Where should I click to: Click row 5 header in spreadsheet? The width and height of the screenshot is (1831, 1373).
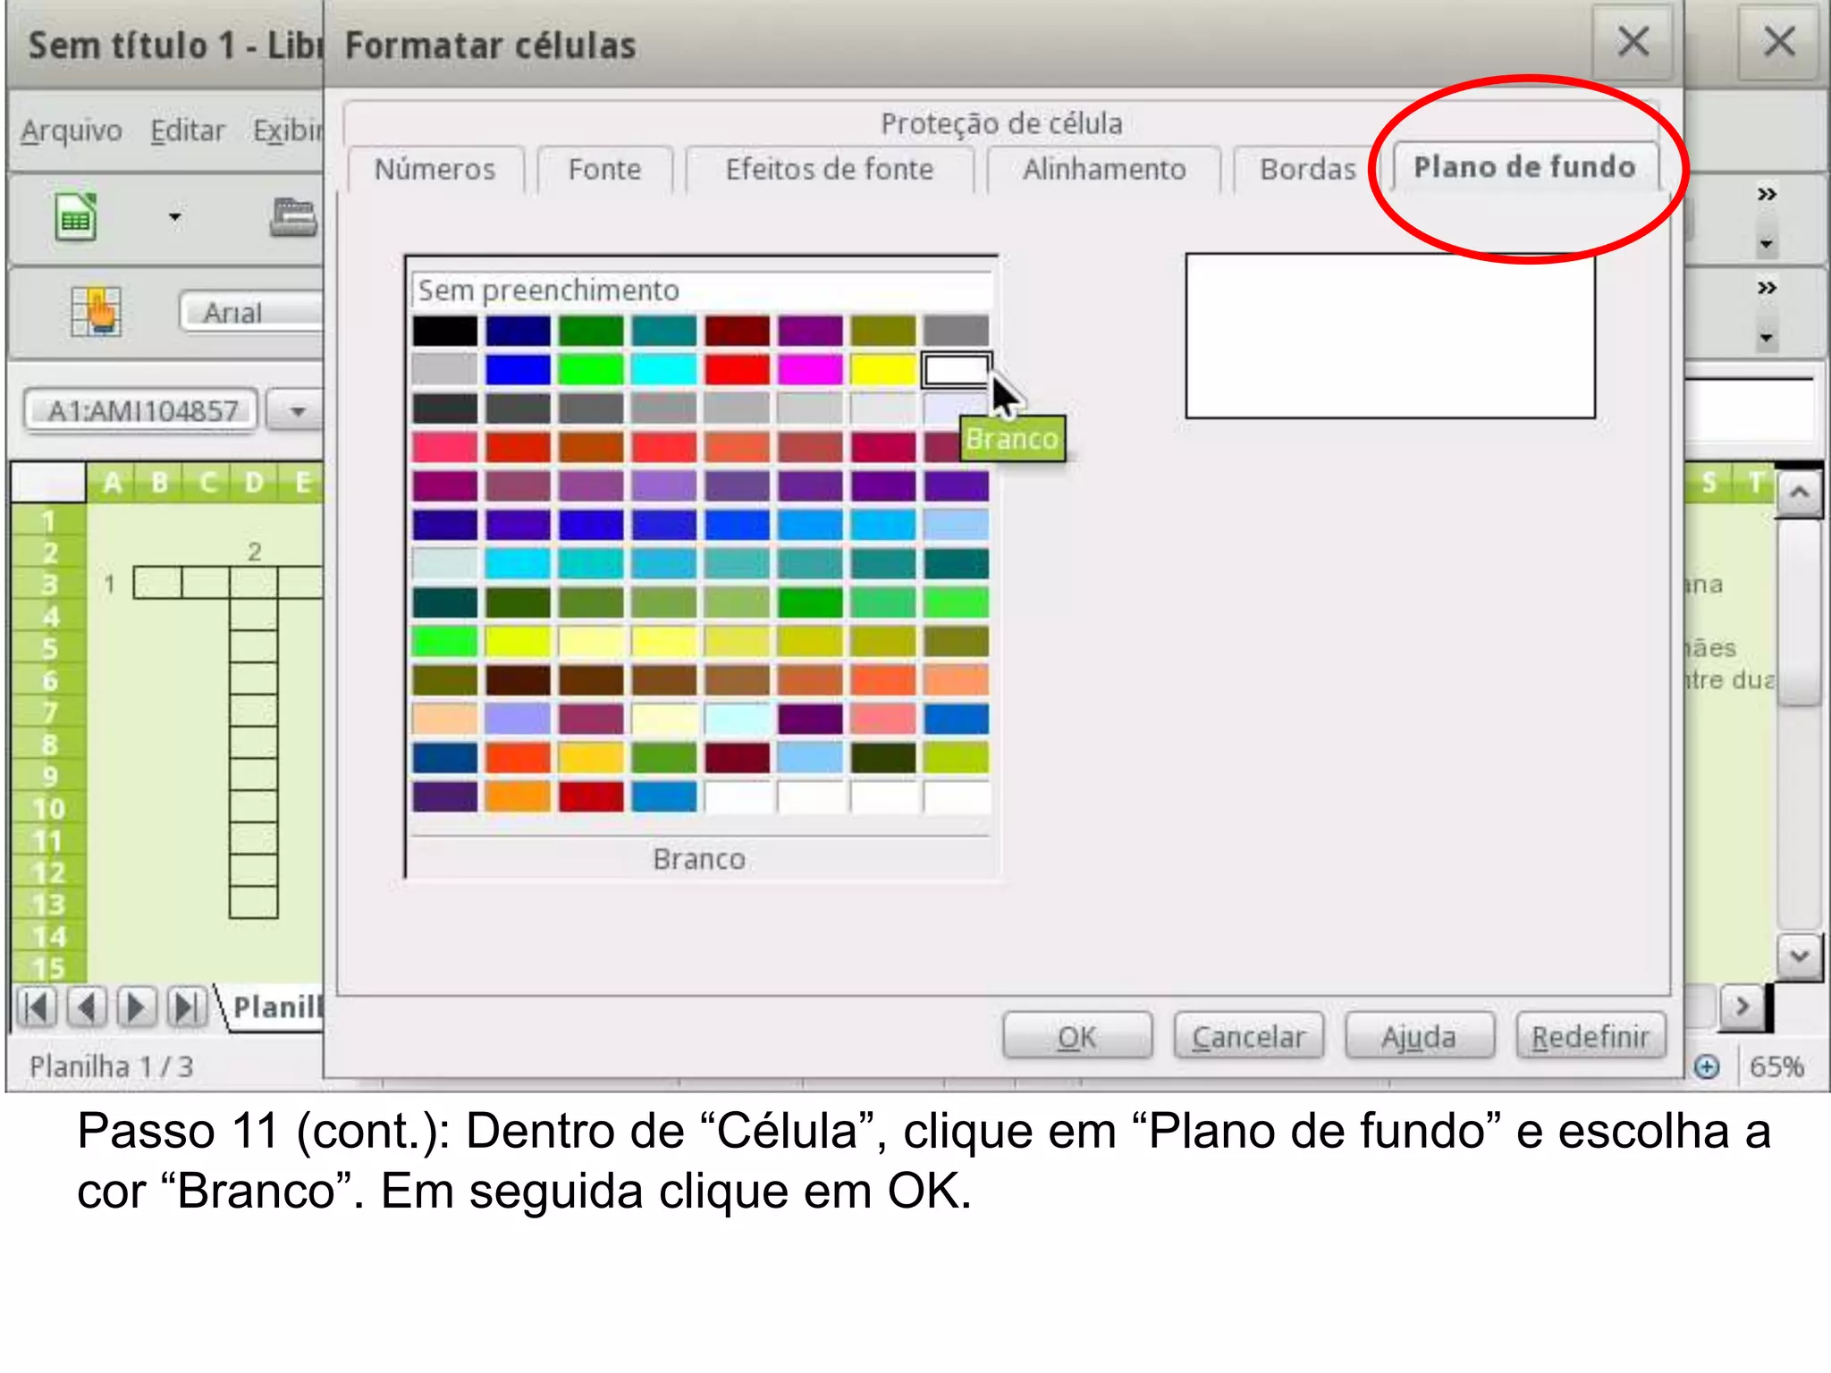click(49, 648)
